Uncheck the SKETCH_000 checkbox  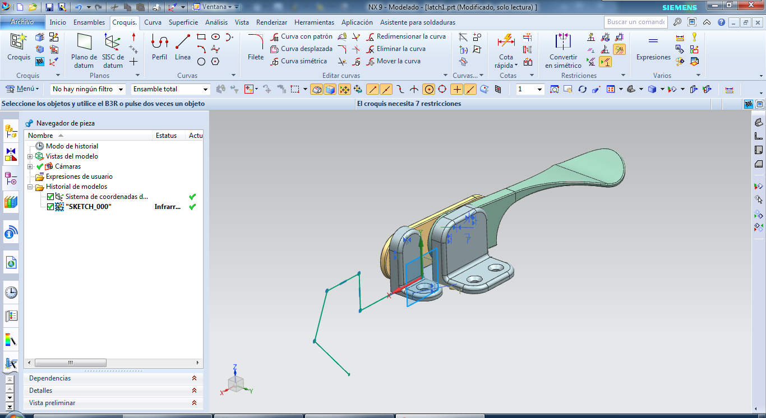[x=50, y=207]
